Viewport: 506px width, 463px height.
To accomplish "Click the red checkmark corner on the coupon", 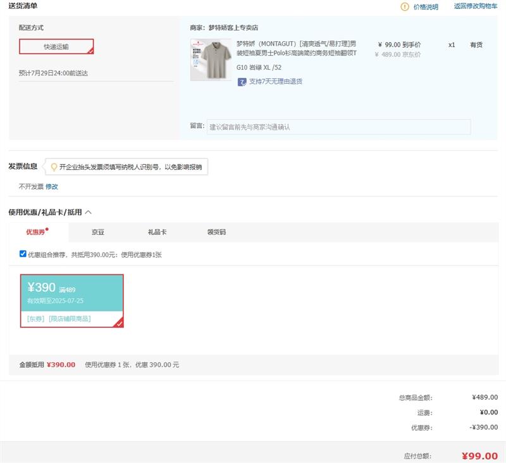I will click(x=119, y=323).
